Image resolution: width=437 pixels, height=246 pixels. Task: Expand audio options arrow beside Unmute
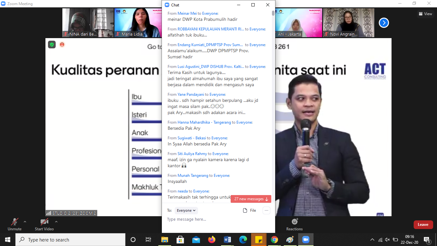tap(25, 222)
